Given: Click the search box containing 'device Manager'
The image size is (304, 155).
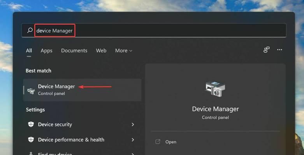Looking at the screenshot, I should pos(154,30).
